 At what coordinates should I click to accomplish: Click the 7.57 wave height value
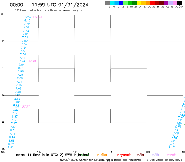point(24,44)
